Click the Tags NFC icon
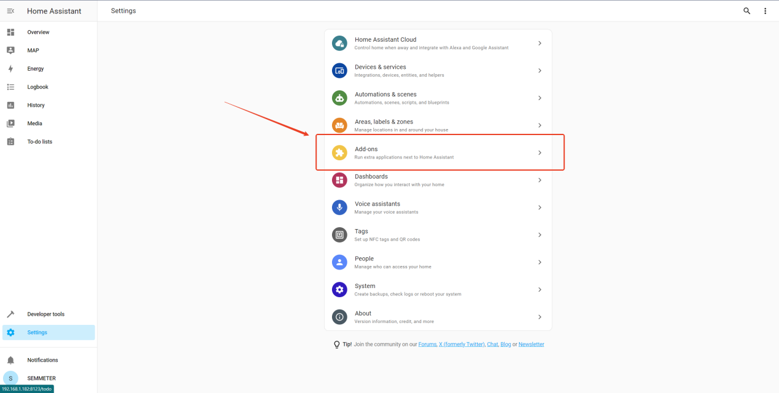Image resolution: width=779 pixels, height=393 pixels. point(339,235)
